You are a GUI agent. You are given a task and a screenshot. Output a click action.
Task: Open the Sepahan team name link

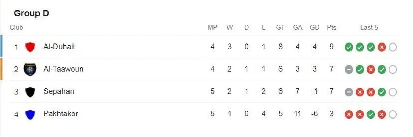click(x=59, y=91)
